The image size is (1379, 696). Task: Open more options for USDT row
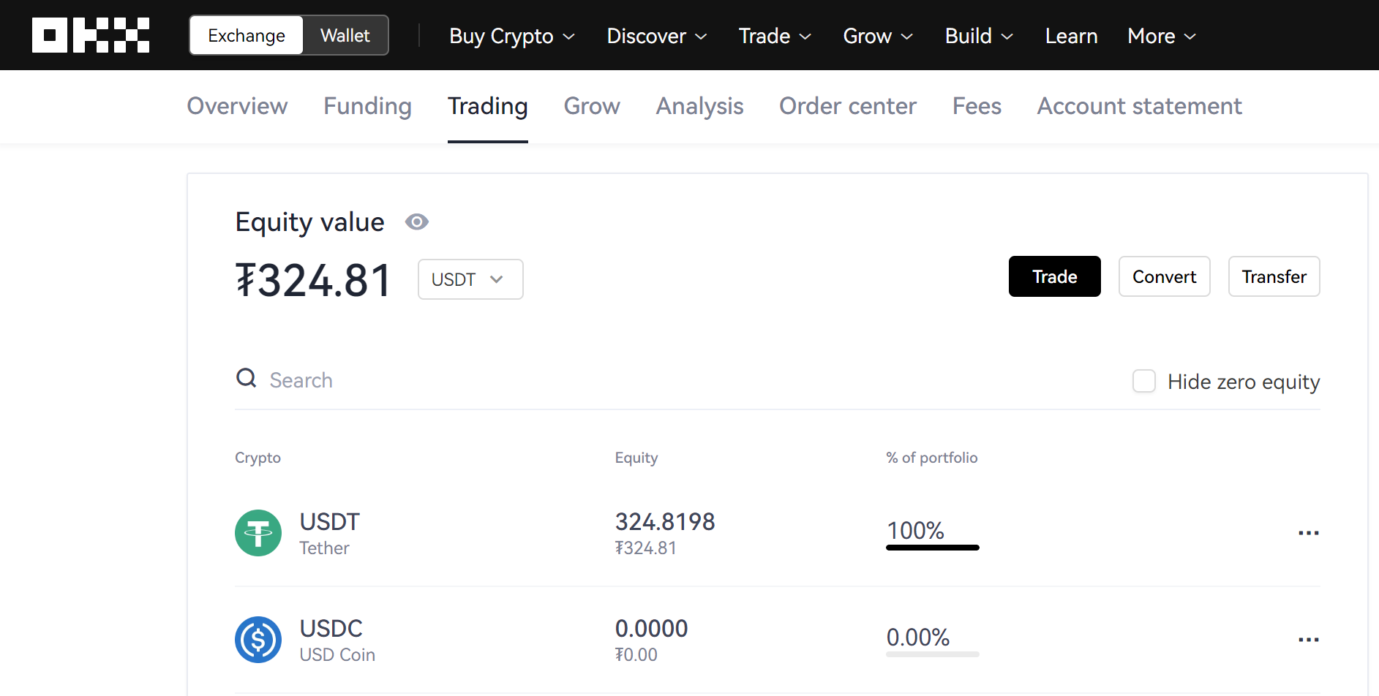point(1308,533)
